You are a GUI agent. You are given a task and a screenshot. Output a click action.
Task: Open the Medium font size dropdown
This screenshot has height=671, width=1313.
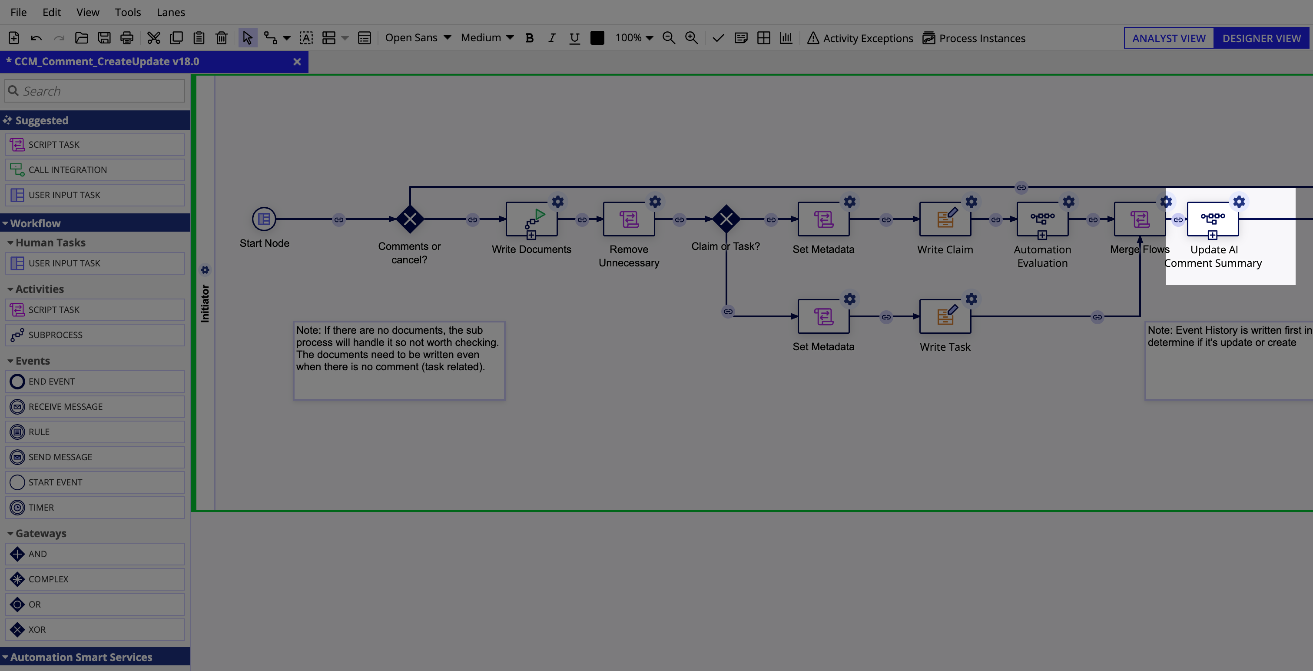pyautogui.click(x=487, y=38)
